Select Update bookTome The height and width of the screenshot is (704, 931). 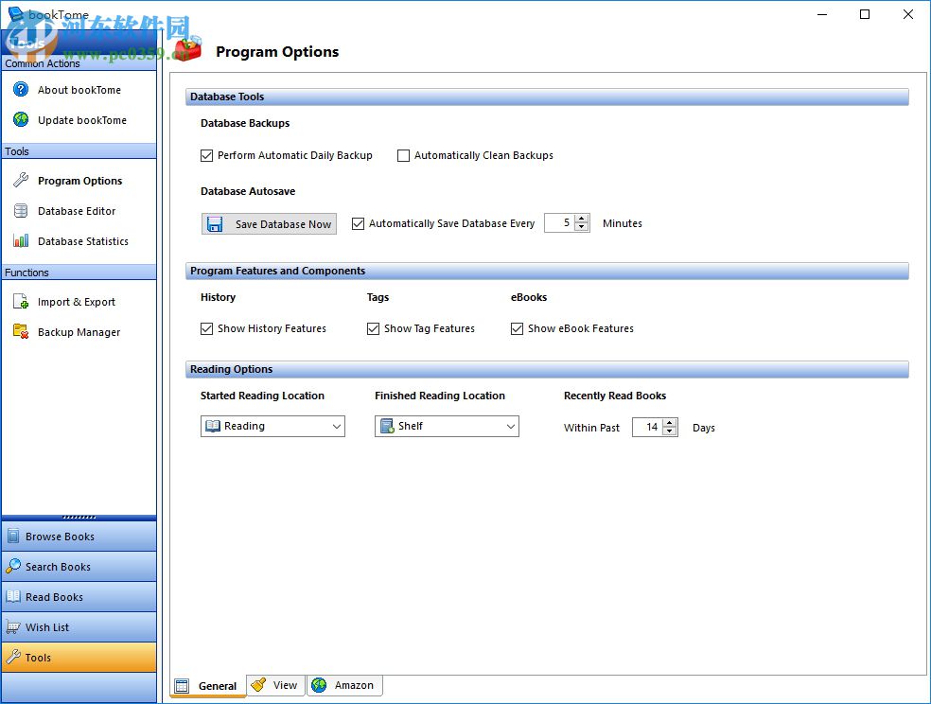click(x=82, y=120)
